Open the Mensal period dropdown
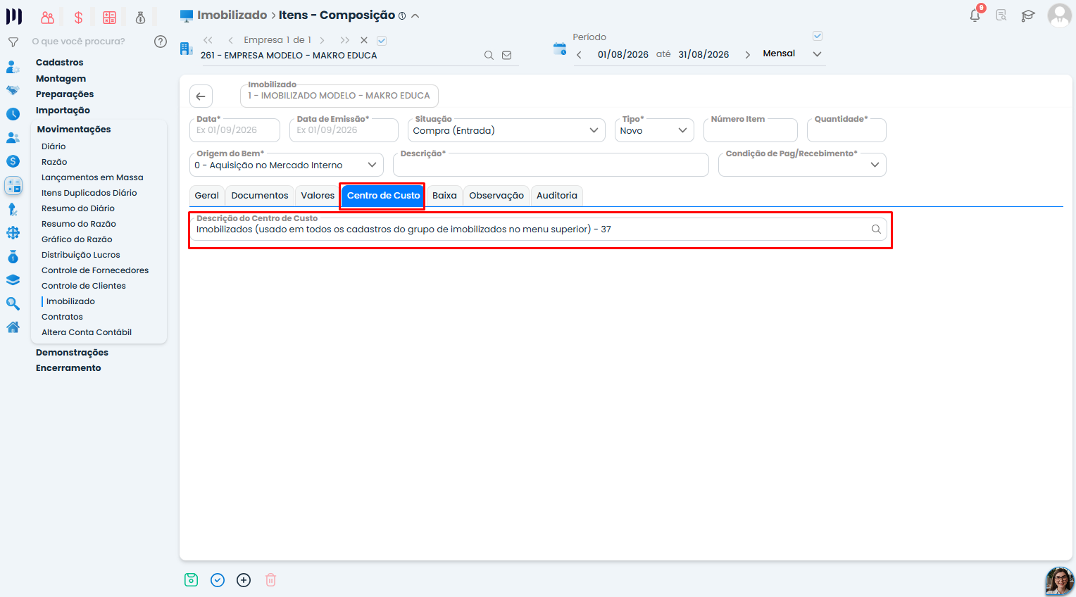This screenshot has width=1076, height=597. [792, 54]
